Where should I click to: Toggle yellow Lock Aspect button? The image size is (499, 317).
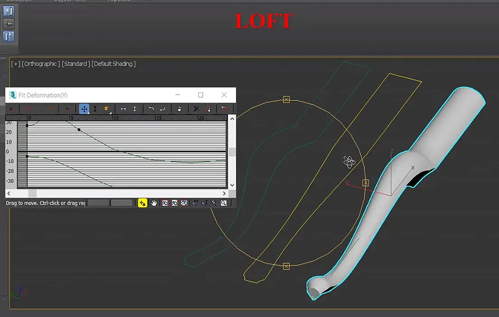click(x=143, y=203)
